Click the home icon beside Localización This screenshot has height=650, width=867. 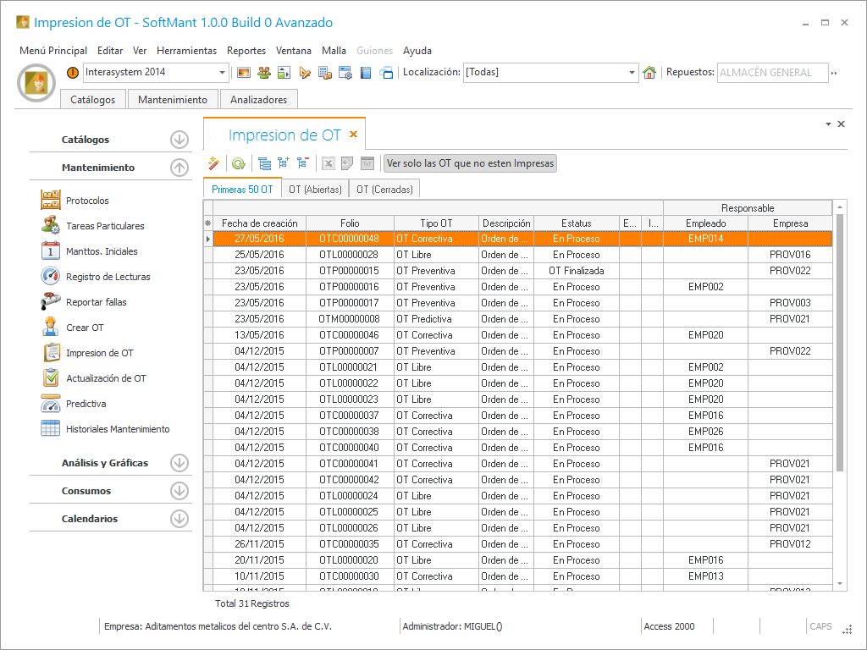pos(649,73)
